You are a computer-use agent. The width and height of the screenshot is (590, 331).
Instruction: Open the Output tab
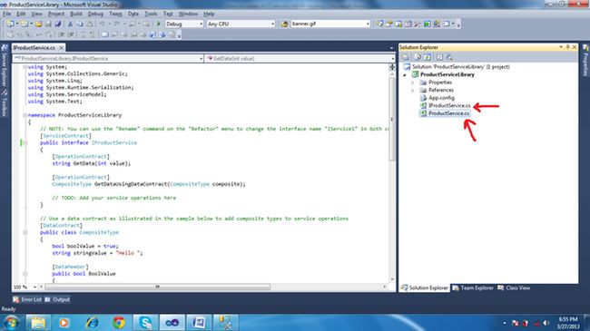point(57,299)
